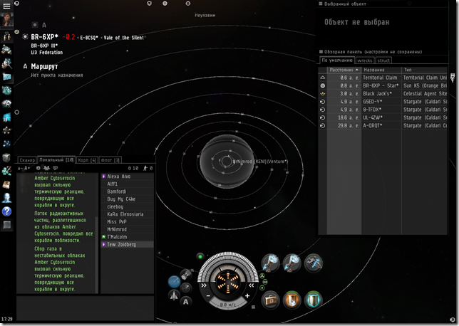This screenshot has width=459, height=326.
Task: Select the Black Jack's overview row
Action: tap(383, 93)
